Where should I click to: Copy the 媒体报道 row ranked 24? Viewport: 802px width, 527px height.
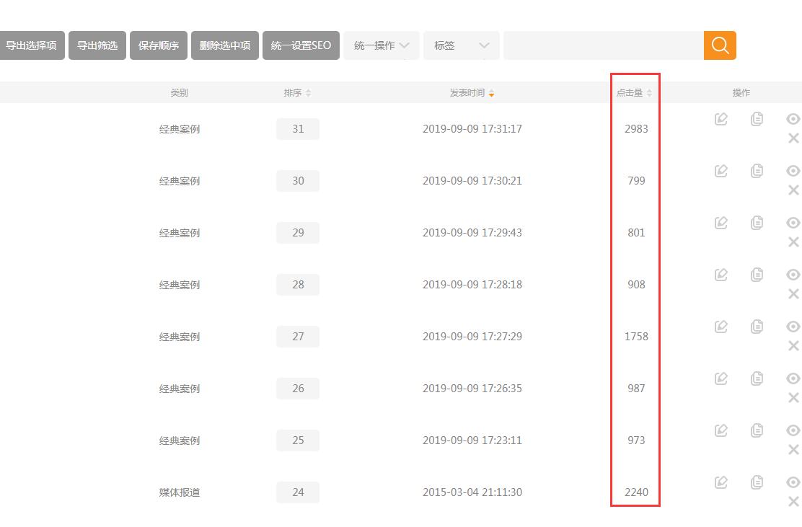[x=757, y=482]
